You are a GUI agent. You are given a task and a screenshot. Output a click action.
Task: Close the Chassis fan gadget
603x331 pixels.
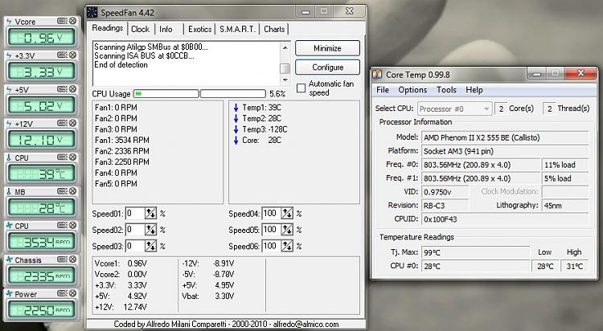(72, 259)
